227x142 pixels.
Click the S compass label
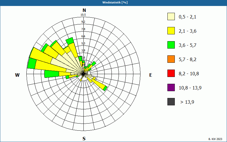click(84, 139)
